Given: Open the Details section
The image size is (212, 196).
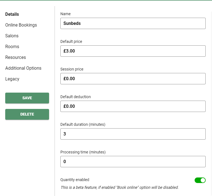Looking at the screenshot, I should [x=12, y=14].
